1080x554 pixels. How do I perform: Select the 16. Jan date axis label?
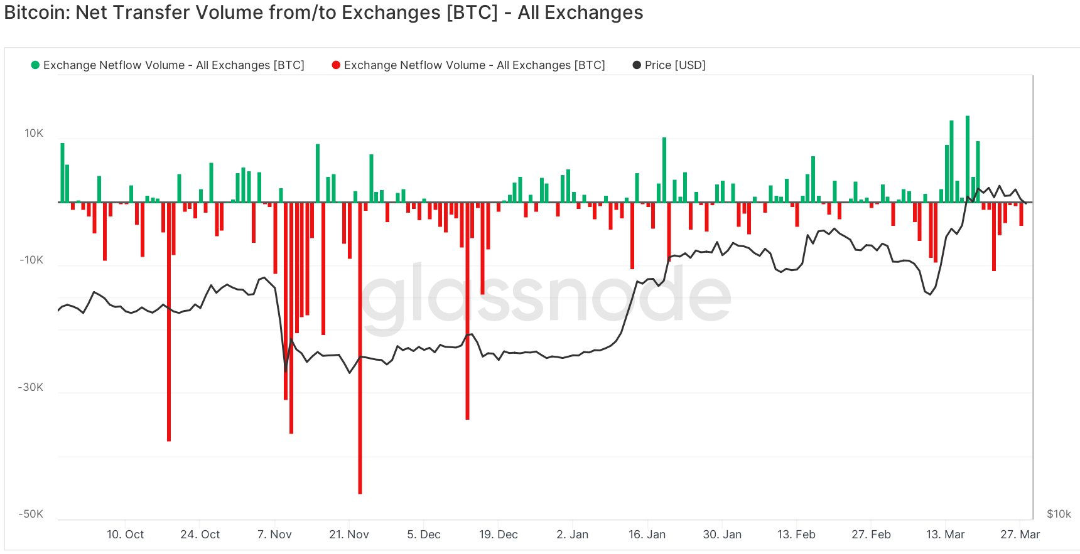click(x=647, y=535)
